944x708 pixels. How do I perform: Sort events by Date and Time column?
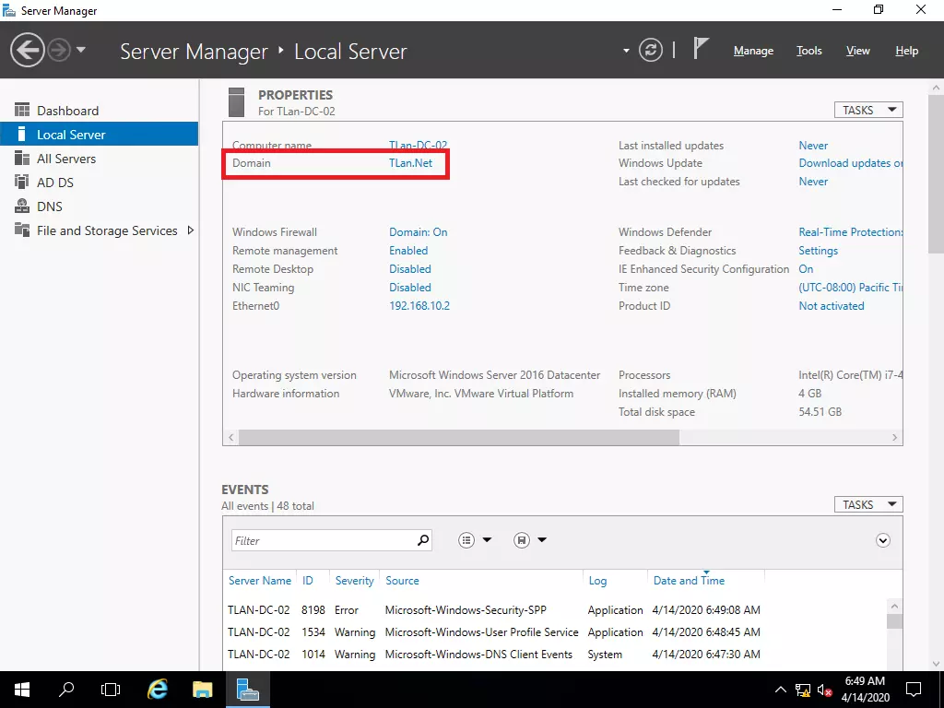pyautogui.click(x=689, y=581)
